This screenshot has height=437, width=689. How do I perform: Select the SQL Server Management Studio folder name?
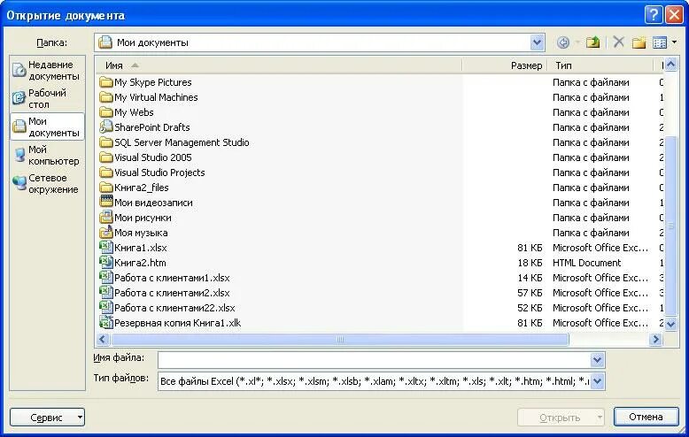click(182, 142)
